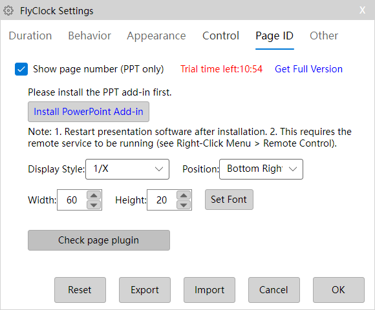Click the 'Trial time left' text

221,69
